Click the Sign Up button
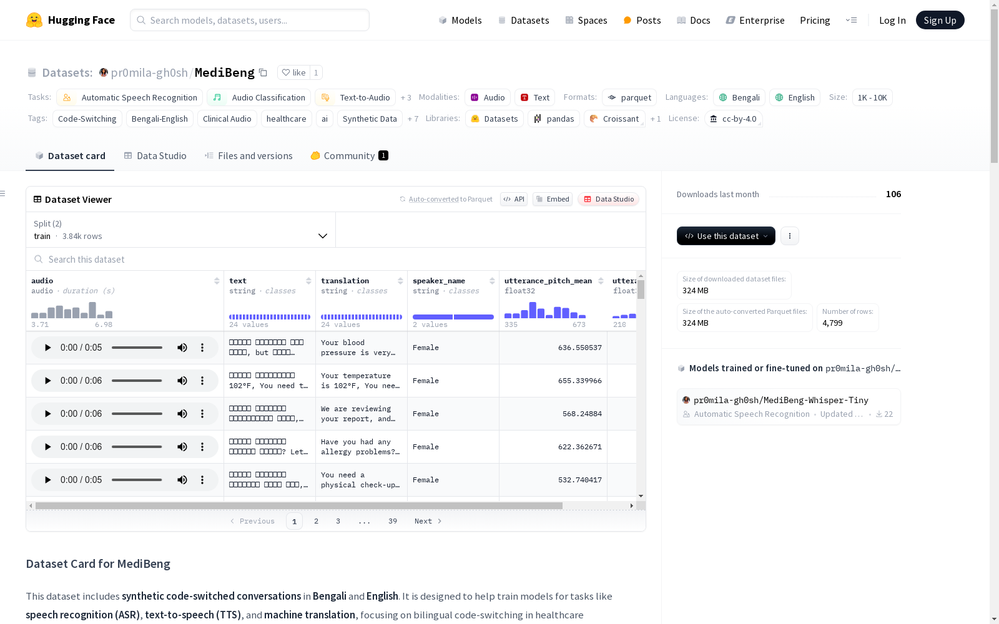The image size is (999, 624). point(940,20)
